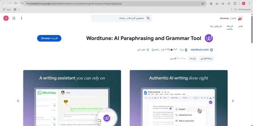Select the برنامه افزودنی category chip
Image resolution: width=253 pixels, height=126 pixels.
point(206,59)
